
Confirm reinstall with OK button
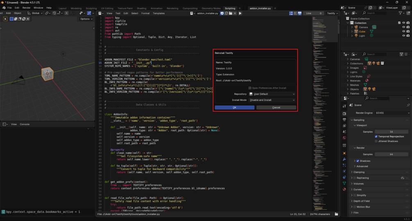(234, 107)
